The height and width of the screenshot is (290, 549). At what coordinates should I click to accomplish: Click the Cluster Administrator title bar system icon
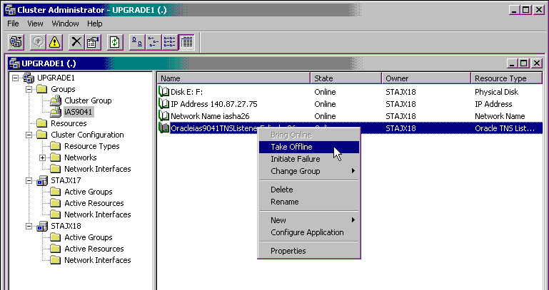(10, 10)
